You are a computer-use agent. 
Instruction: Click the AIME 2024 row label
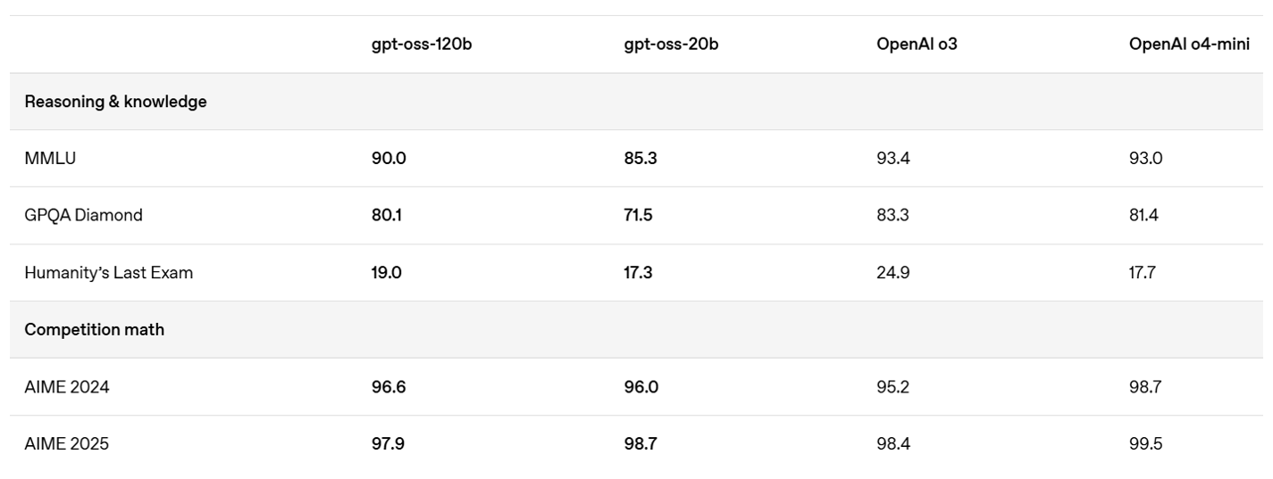[67, 387]
